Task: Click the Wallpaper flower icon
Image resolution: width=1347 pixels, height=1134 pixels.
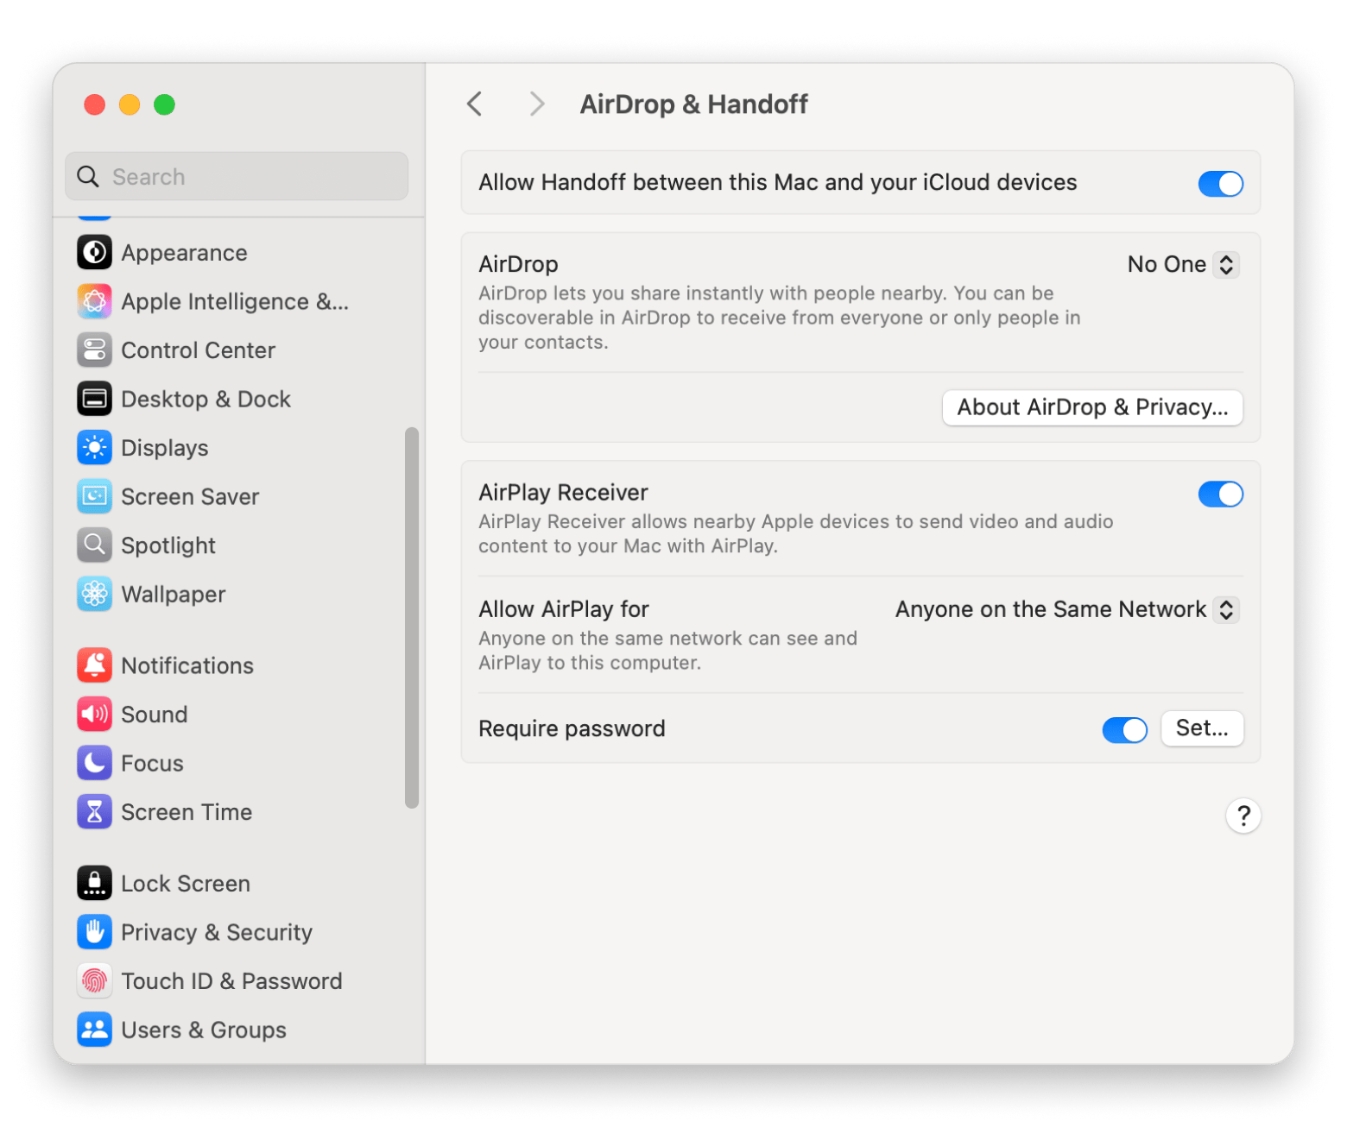Action: 94,595
